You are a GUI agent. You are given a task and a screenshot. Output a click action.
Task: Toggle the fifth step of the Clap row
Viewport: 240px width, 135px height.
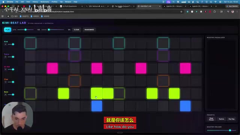click(x=75, y=81)
